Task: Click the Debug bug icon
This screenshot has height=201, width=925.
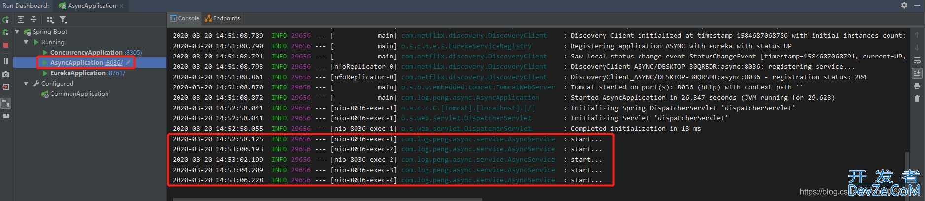Action: tap(6, 32)
